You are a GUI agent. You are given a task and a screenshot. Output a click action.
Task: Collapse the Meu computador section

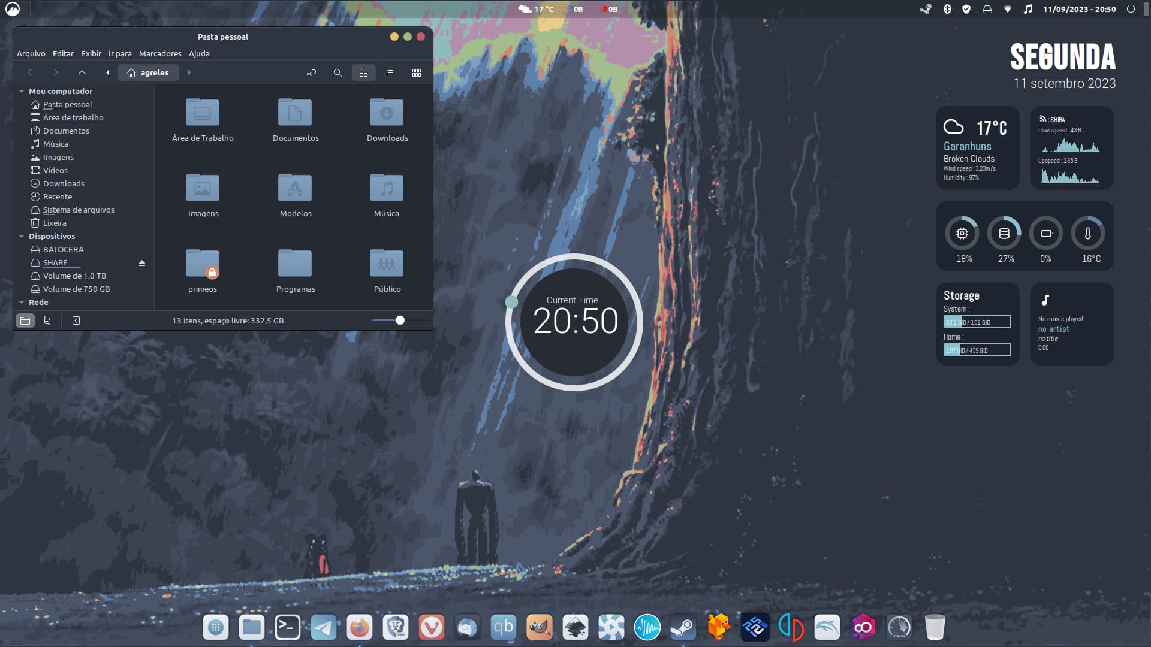coord(22,91)
